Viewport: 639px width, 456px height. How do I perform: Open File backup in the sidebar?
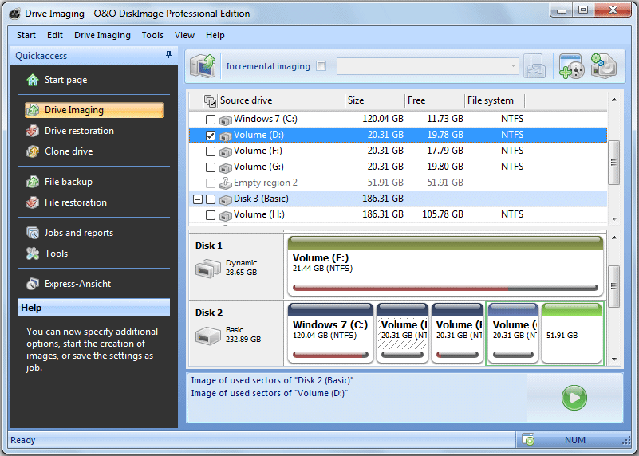pyautogui.click(x=59, y=182)
